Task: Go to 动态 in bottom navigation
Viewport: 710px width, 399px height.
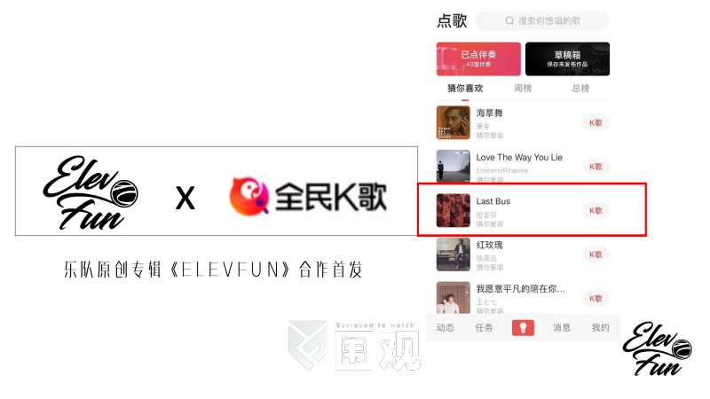Action: 446,327
